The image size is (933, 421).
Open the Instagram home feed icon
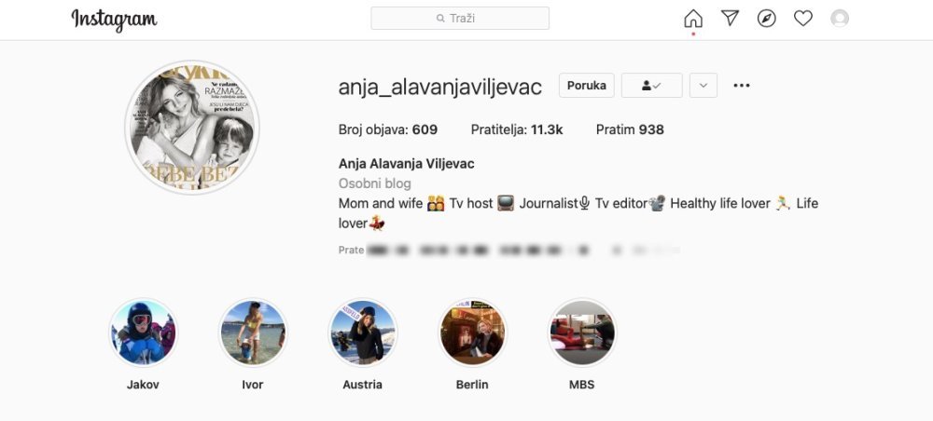pos(693,19)
